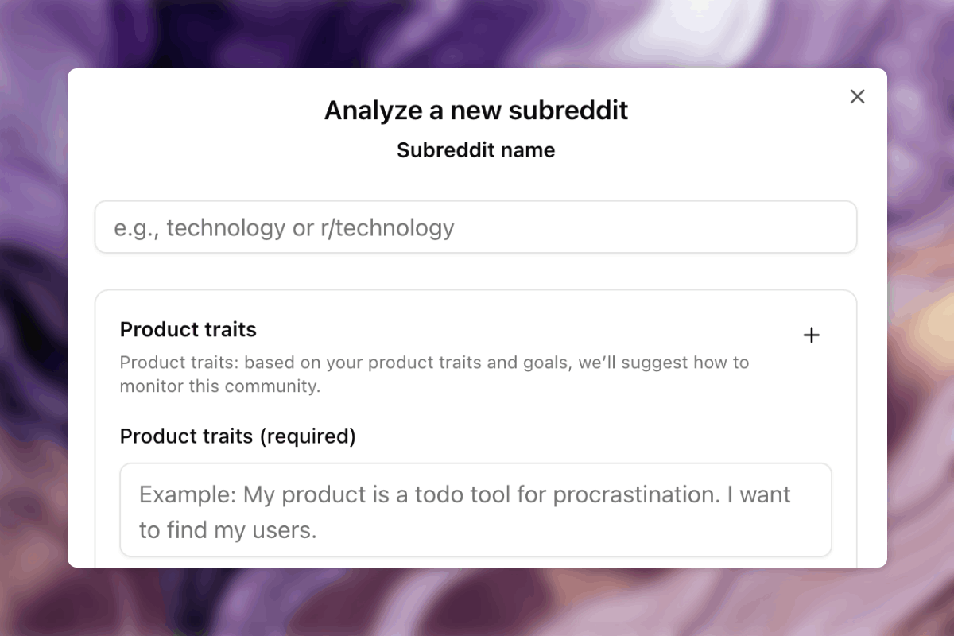Select the plus icon in the Product traits header

(x=812, y=335)
